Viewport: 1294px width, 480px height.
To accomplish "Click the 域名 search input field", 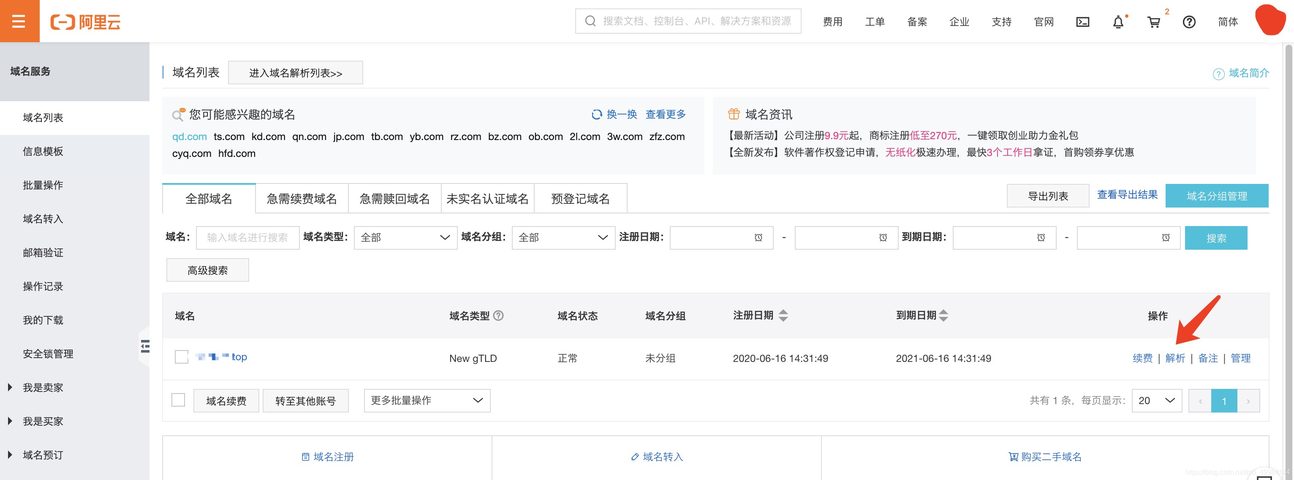I will [x=247, y=237].
